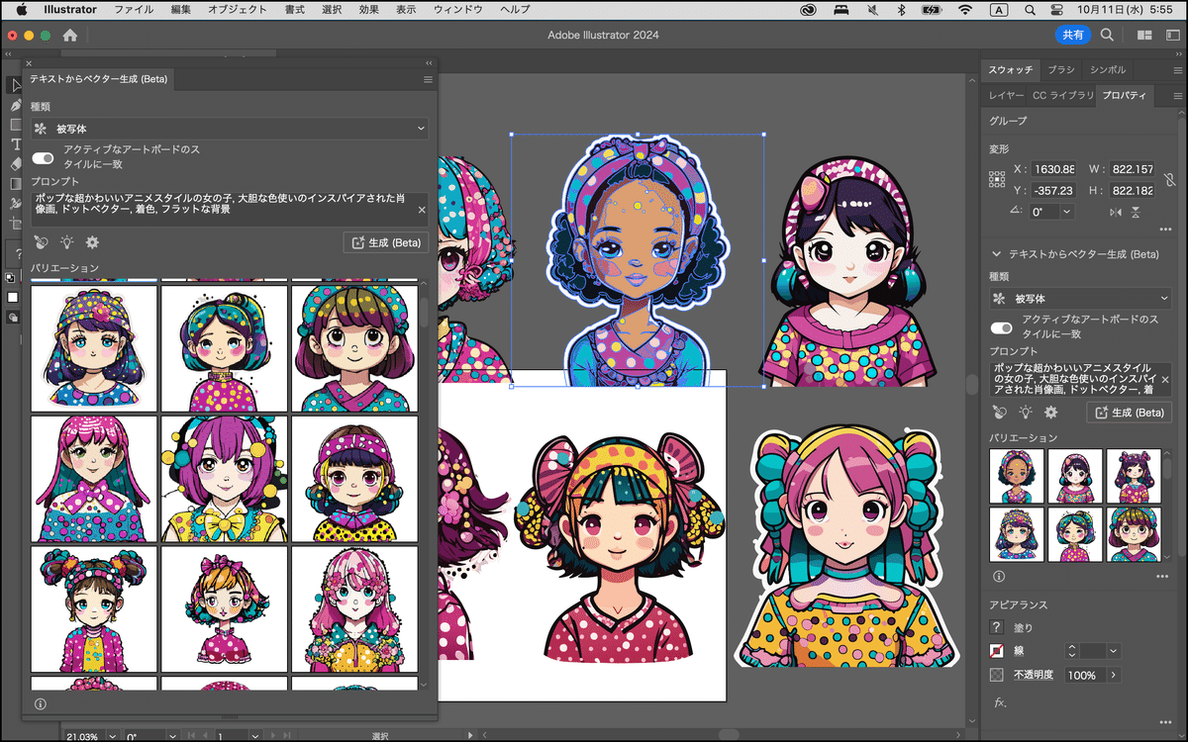Click the lightbulb icon in the Properties panel
The height and width of the screenshot is (742, 1188).
[1026, 412]
